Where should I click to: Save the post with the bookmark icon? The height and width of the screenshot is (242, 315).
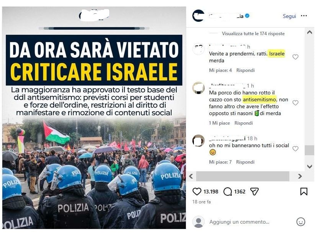tap(304, 192)
